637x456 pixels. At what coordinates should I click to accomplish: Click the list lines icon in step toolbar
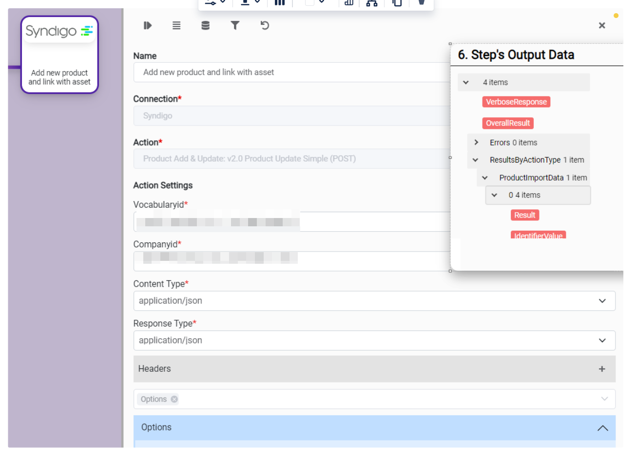point(176,25)
